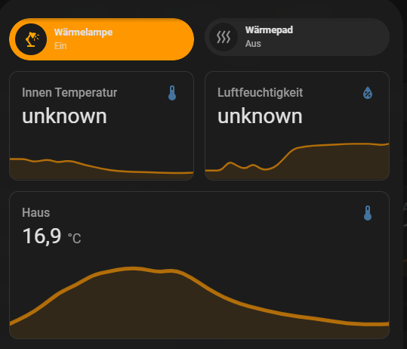Open the Luftfeuchtigkeit sensor card title
This screenshot has width=407, height=349.
pyautogui.click(x=260, y=93)
